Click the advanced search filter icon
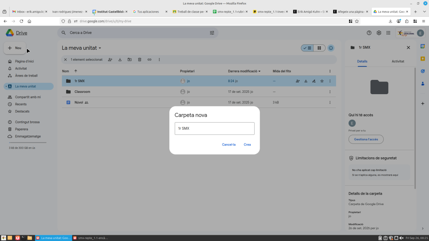This screenshot has width=429, height=241. pos(212,33)
